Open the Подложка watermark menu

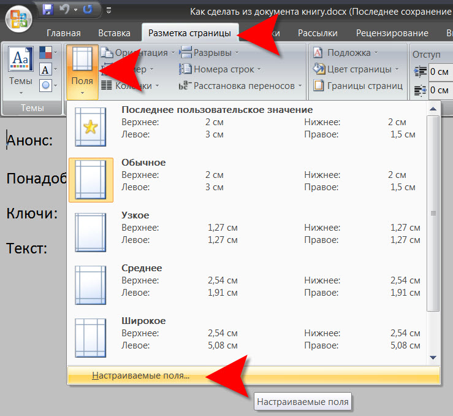[346, 53]
